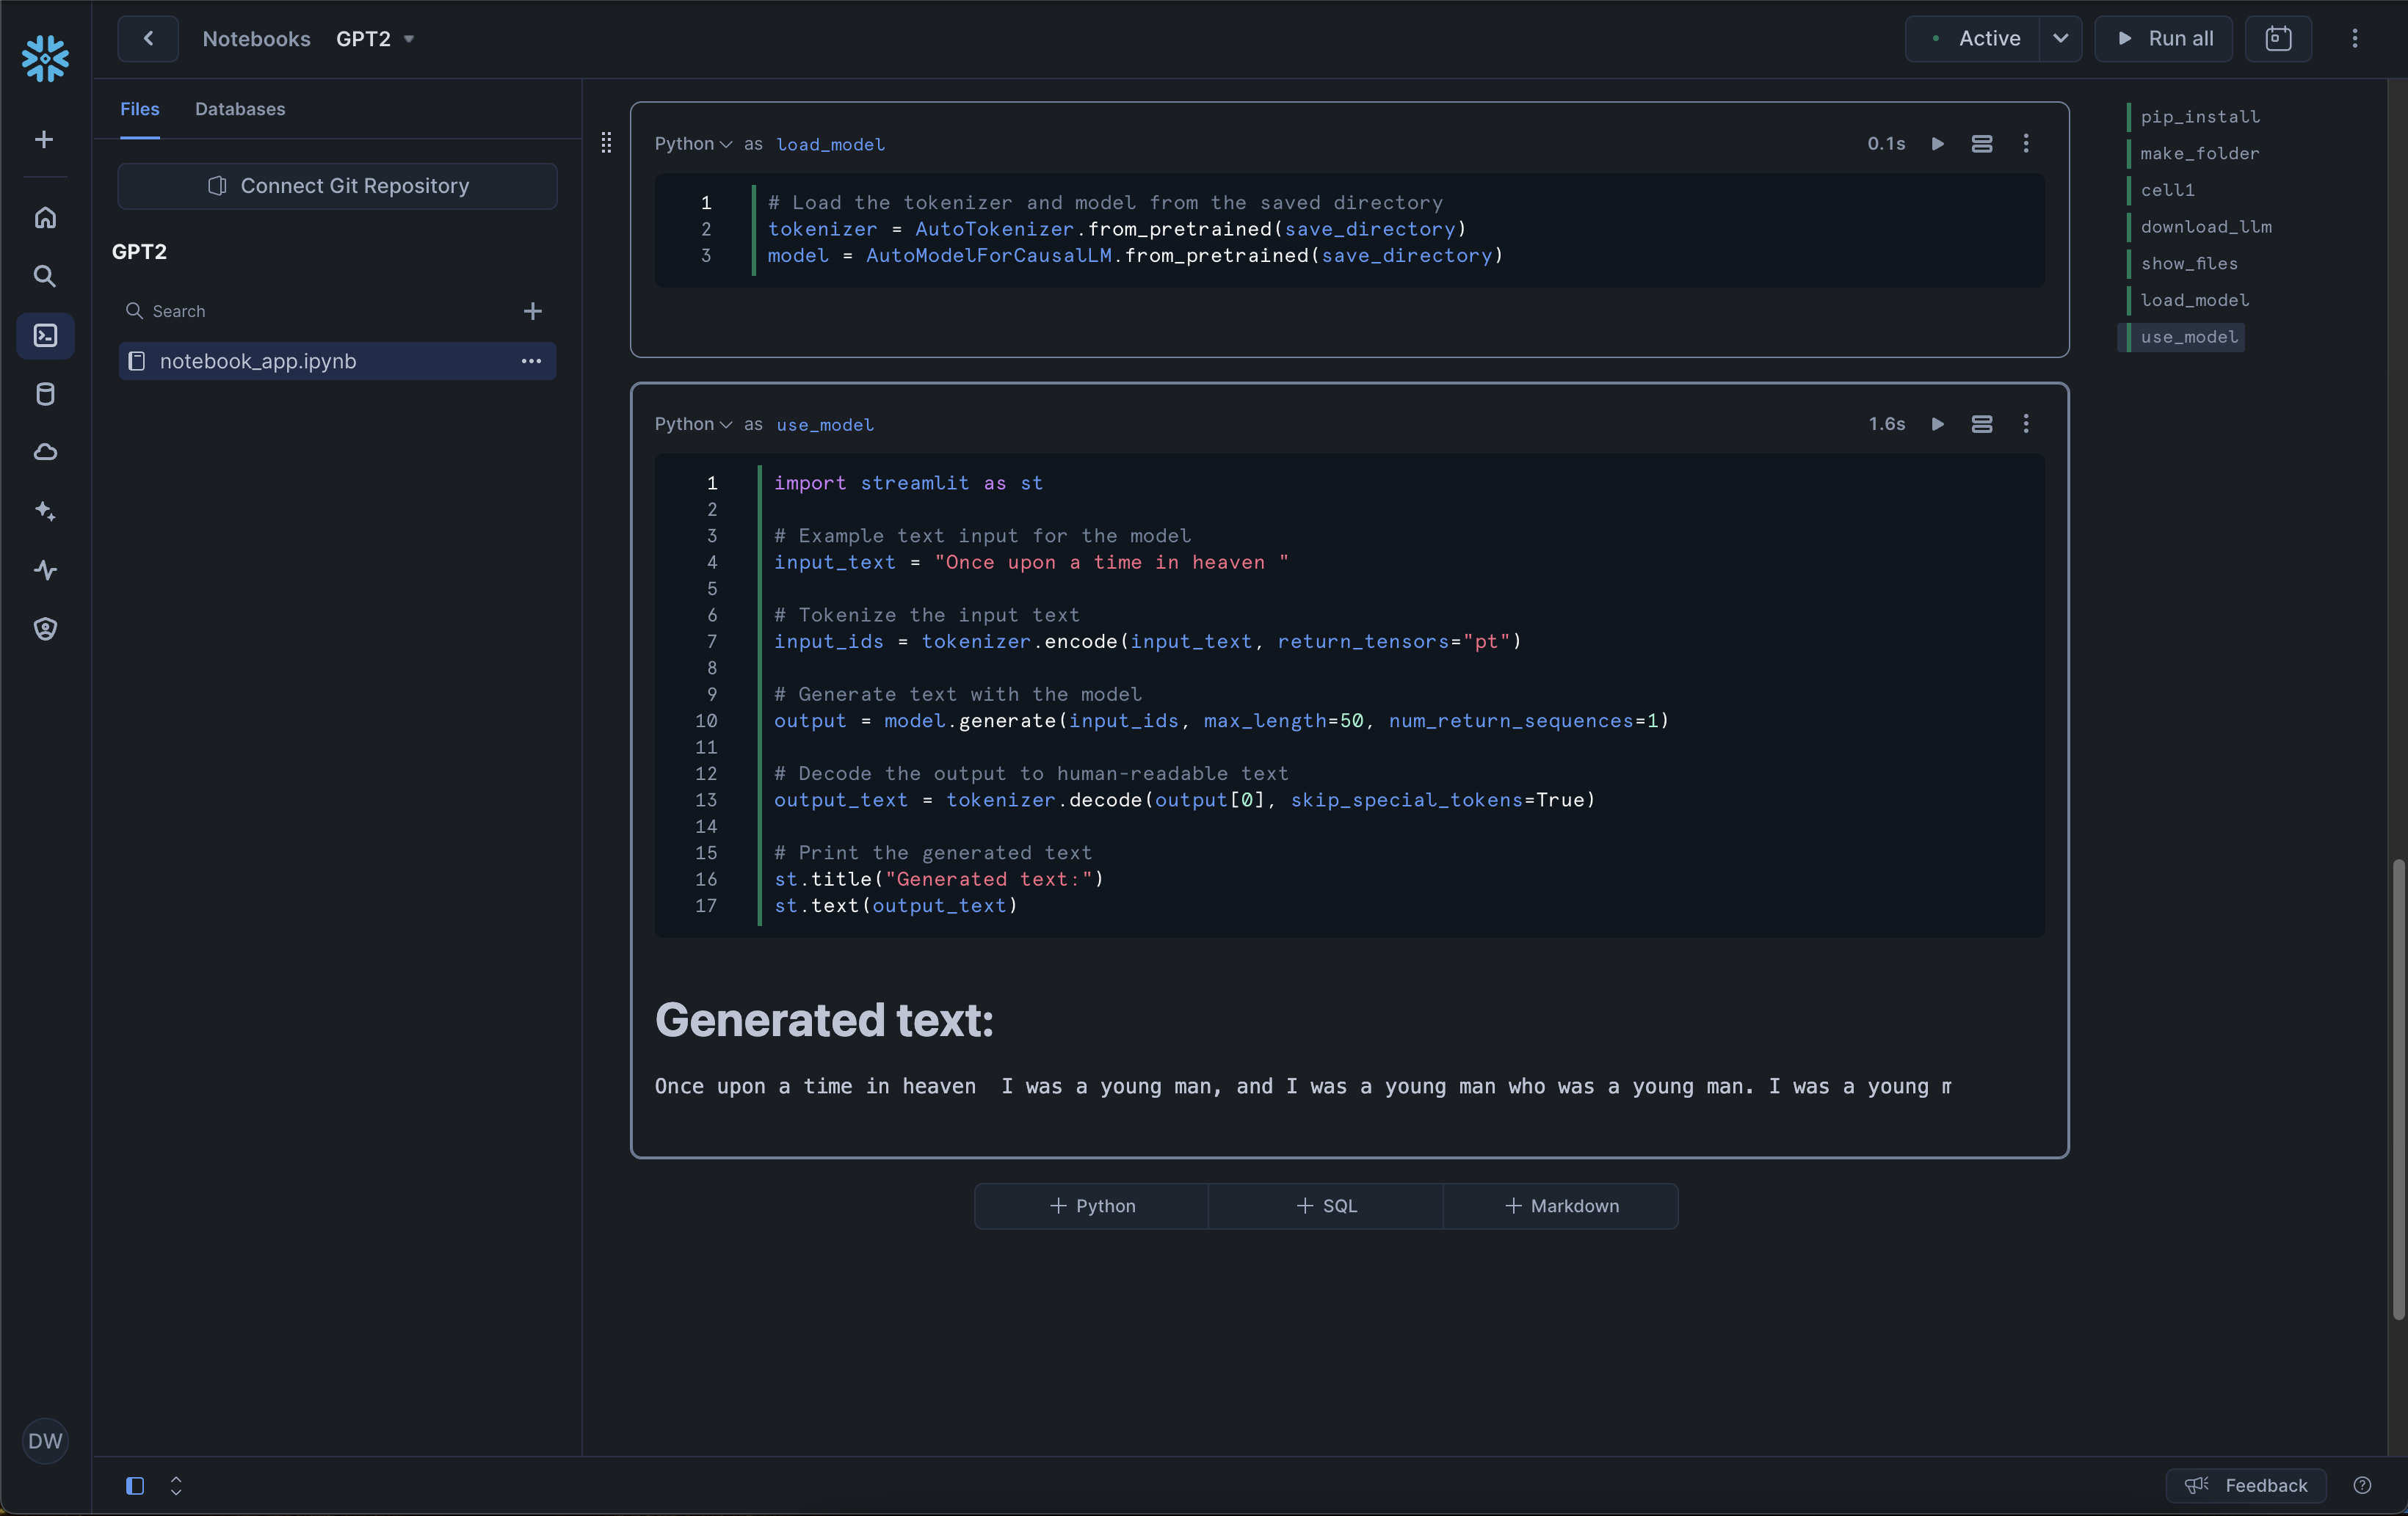2408x1516 pixels.
Task: Rename cell by clicking load_model name
Action: tap(830, 145)
